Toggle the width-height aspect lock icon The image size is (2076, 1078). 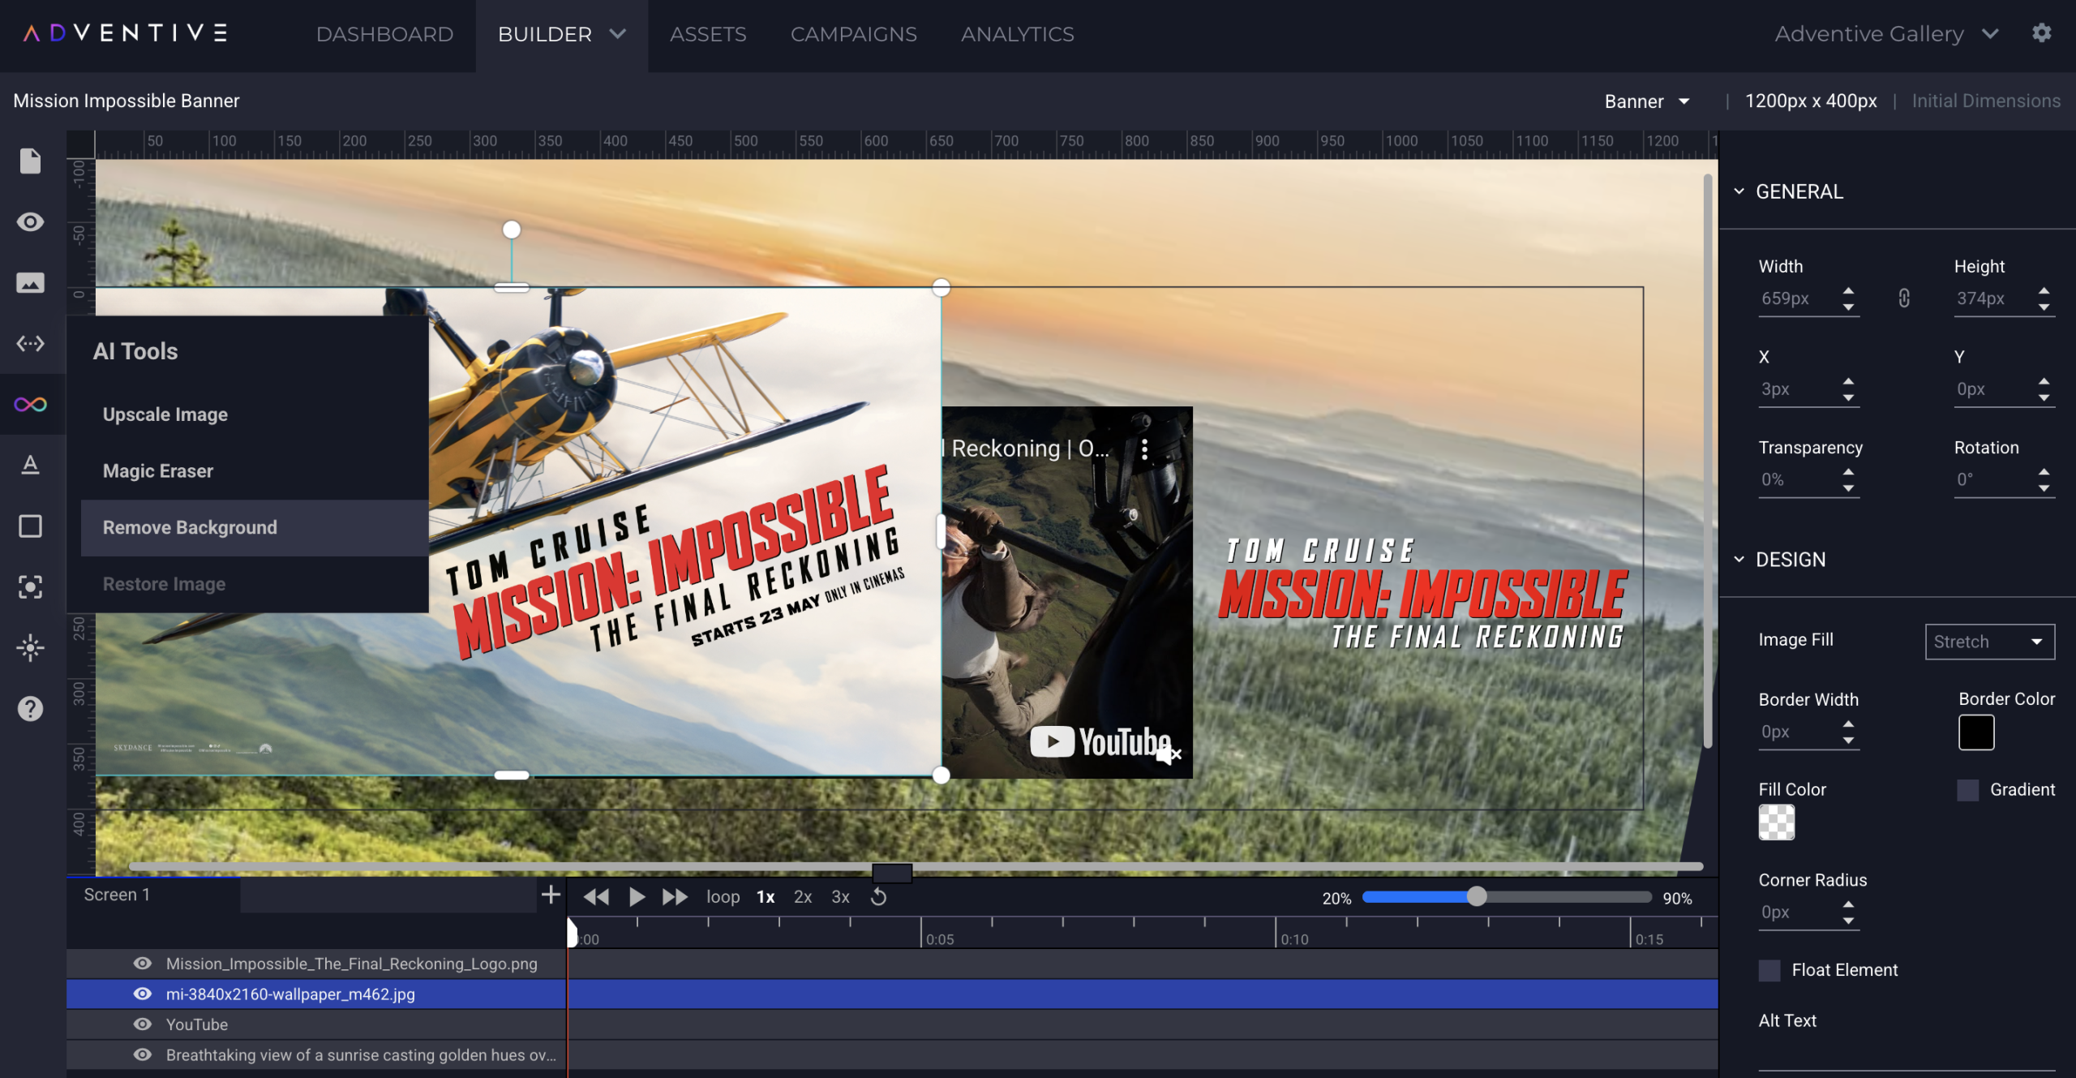tap(1904, 298)
